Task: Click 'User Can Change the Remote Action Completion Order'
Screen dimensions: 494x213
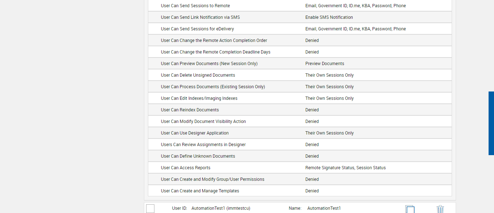Action: pos(214,41)
